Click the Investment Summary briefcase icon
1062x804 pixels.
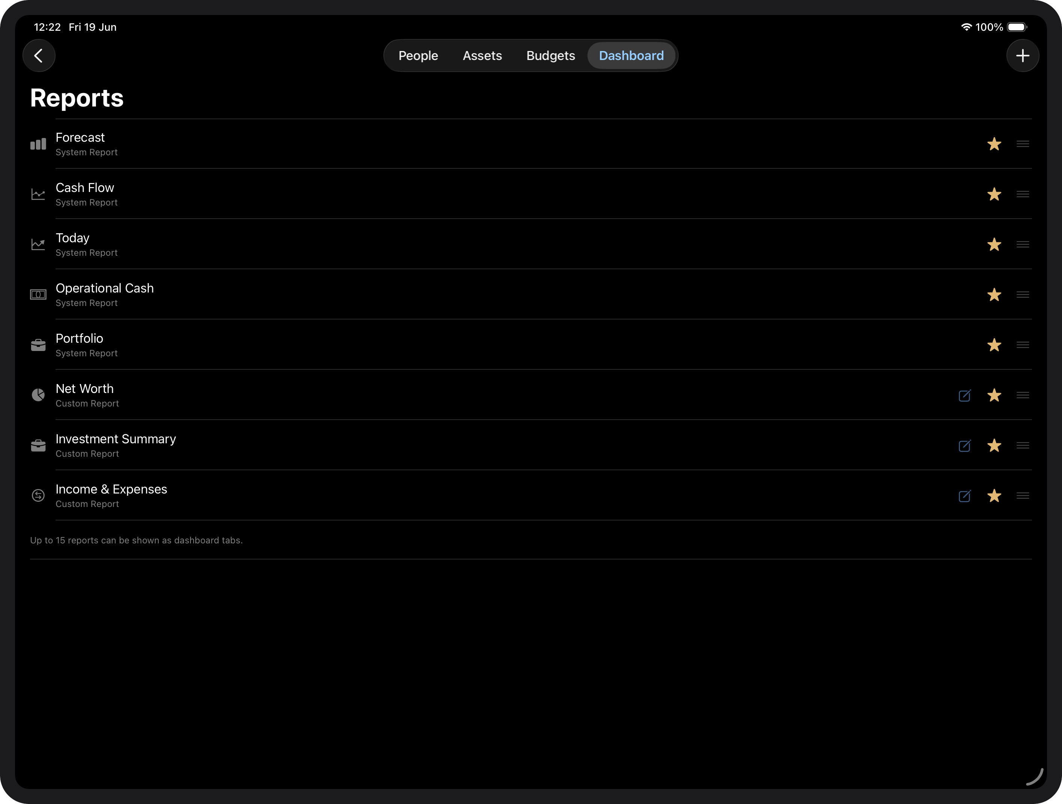[x=38, y=445]
